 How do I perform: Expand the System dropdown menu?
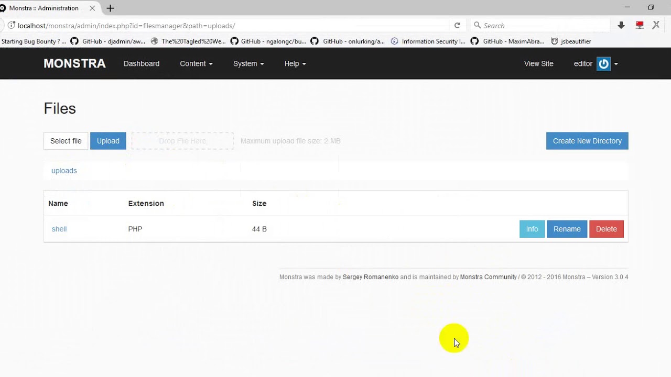[248, 63]
